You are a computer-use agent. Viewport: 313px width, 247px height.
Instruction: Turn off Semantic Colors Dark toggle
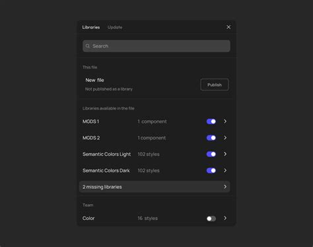tap(211, 170)
